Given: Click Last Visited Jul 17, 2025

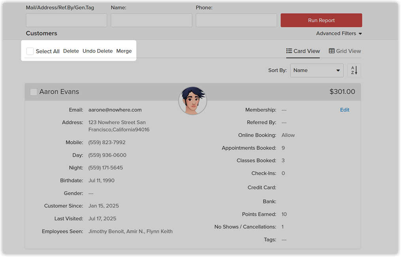Looking at the screenshot, I should point(102,219).
